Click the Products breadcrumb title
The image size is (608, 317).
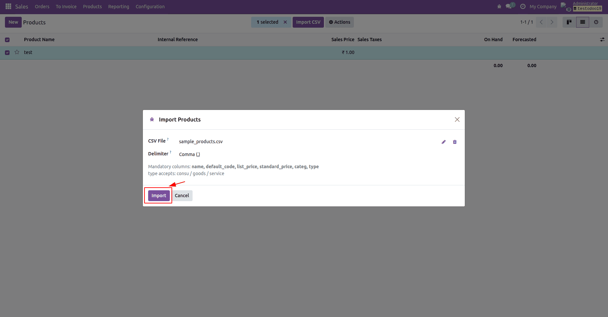click(x=34, y=22)
